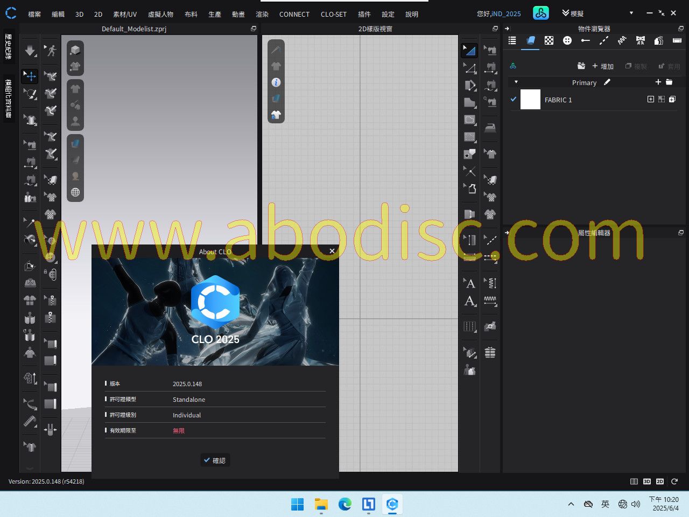Toggle 3D environment cube display icon
This screenshot has height=517, width=689.
[75, 50]
